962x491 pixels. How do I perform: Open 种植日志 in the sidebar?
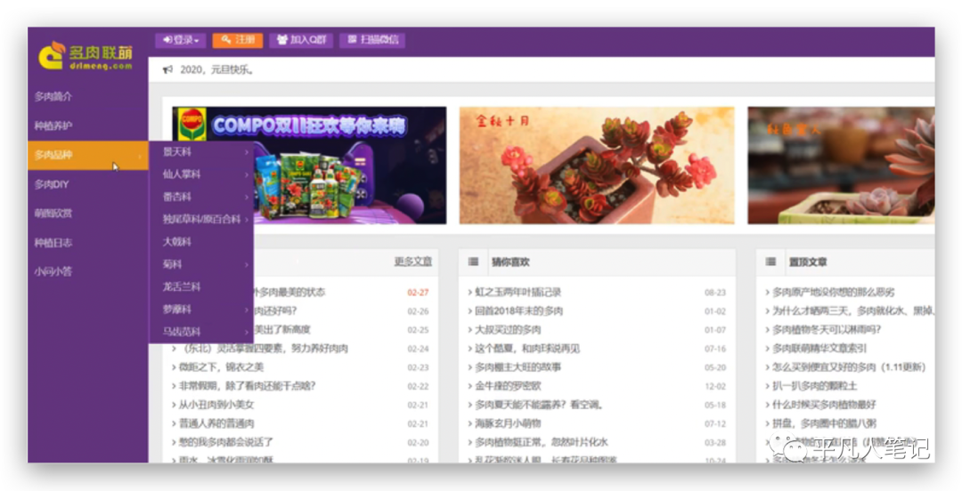click(x=87, y=243)
